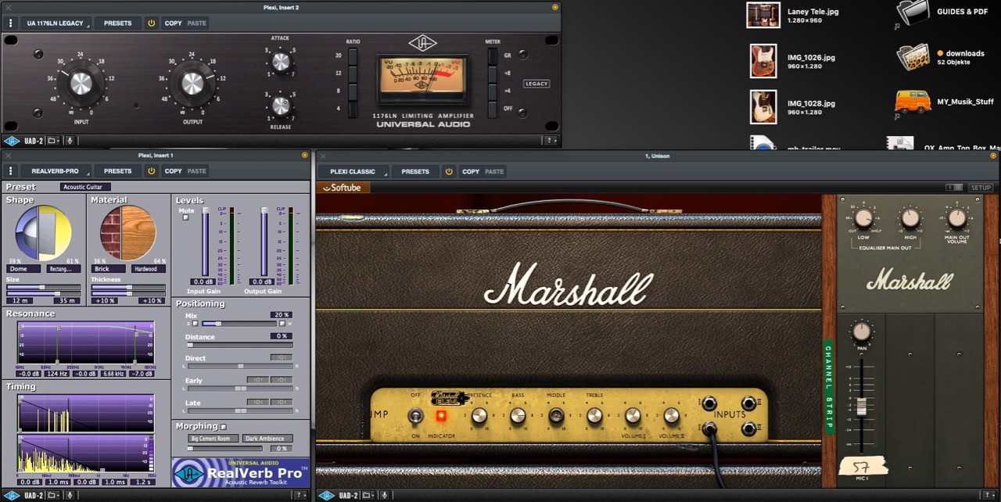Toggle the Morphing checkbox

(x=223, y=426)
